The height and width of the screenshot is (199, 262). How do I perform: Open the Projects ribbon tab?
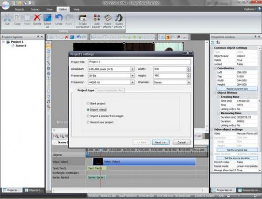[x=19, y=9]
